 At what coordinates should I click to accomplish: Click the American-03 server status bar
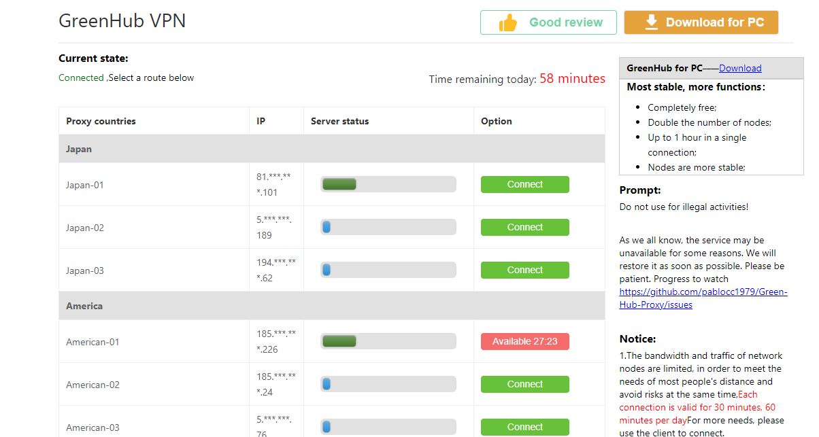point(388,426)
